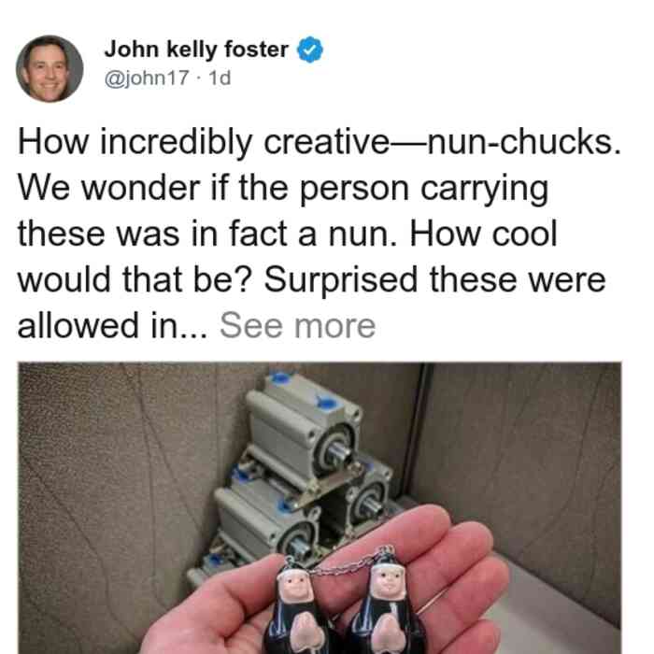Image resolution: width=654 pixels, height=654 pixels.
Task: Select the tweet text about nun-chucks
Action: pyautogui.click(x=320, y=234)
